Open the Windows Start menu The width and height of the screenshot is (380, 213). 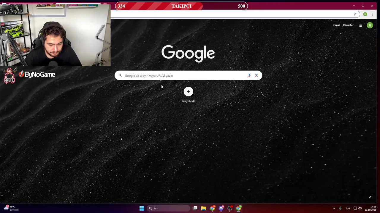[x=142, y=208]
